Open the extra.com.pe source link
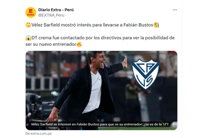Screen dimensions: 206x138 (38, 133)
